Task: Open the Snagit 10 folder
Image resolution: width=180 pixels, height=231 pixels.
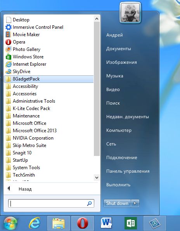Action: coord(49,153)
